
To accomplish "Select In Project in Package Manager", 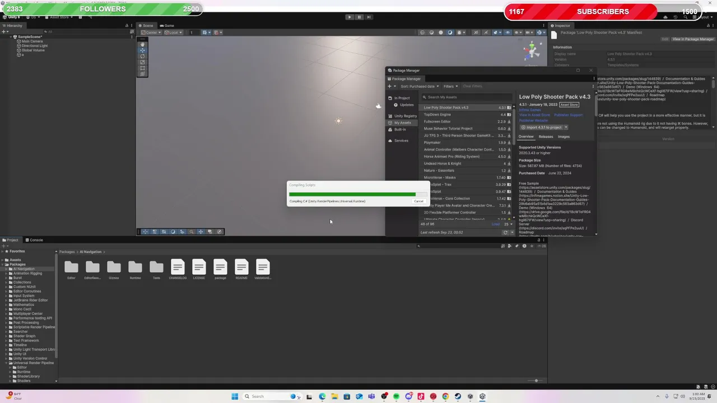I will [402, 98].
